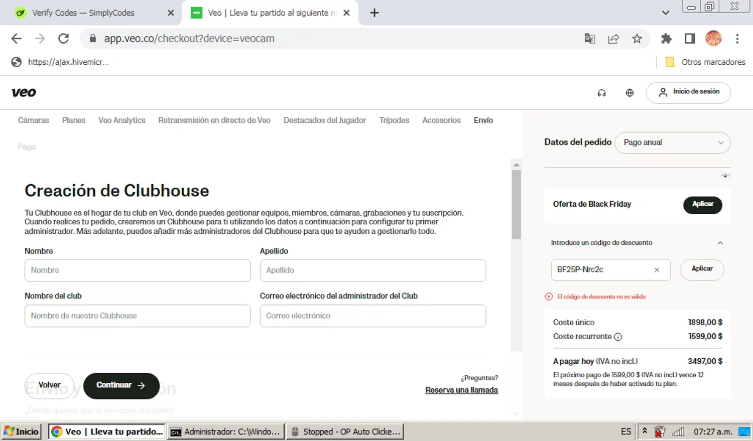
Task: Apply the Oferta de Black Friday
Action: click(703, 204)
